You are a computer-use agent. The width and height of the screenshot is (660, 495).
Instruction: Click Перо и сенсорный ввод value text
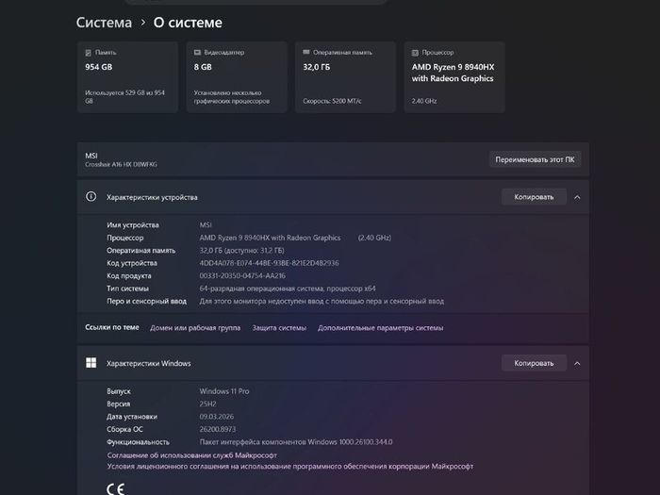click(x=322, y=302)
